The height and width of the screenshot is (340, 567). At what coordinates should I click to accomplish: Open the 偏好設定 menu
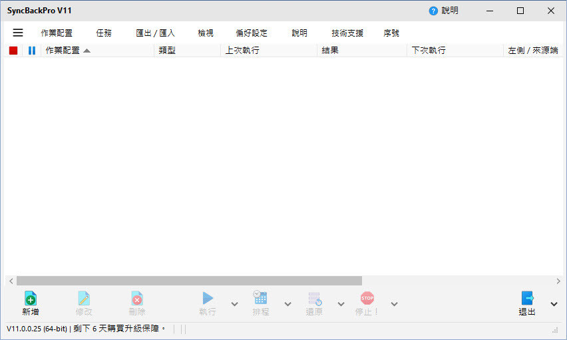251,33
